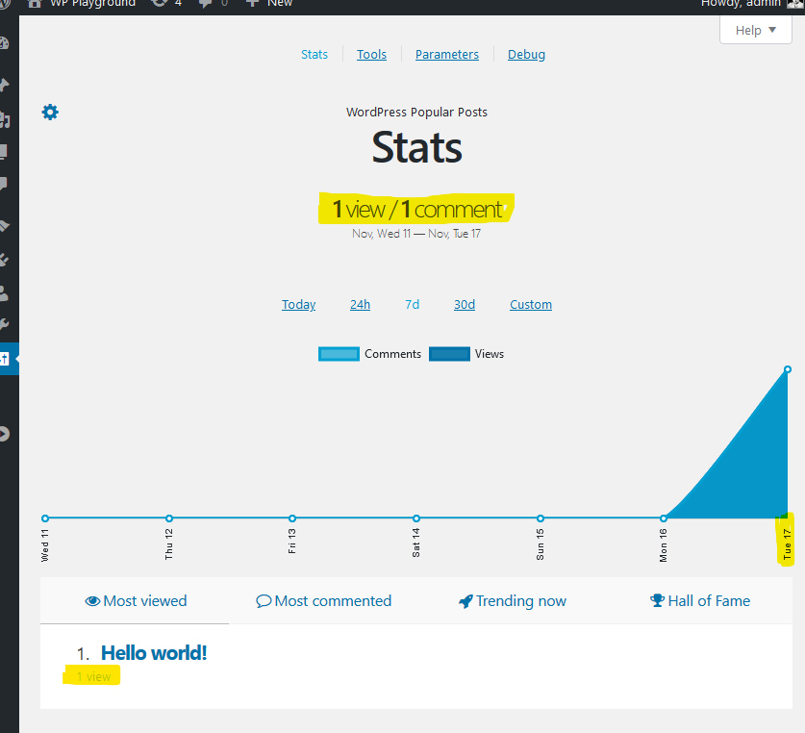
Task: Click the large 'Stats' heading
Action: (416, 147)
